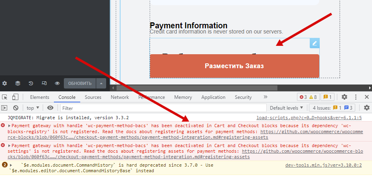The image size is (372, 177).
Task: Click the first red error icon
Action: (3, 126)
